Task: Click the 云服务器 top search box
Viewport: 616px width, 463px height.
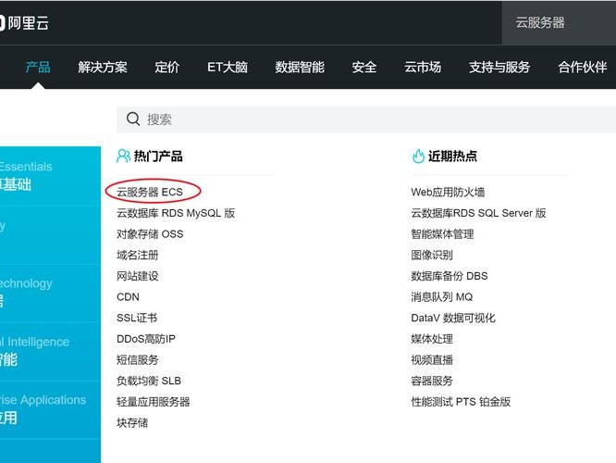Action: [x=559, y=22]
